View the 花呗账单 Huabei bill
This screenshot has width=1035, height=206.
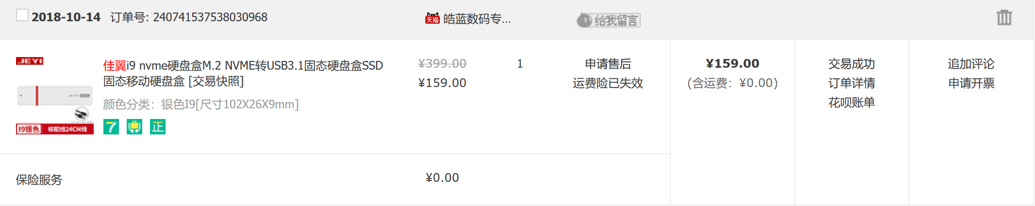851,103
